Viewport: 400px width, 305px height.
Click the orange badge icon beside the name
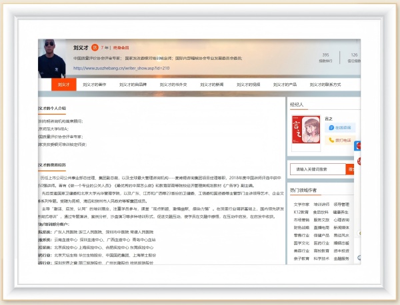95,49
